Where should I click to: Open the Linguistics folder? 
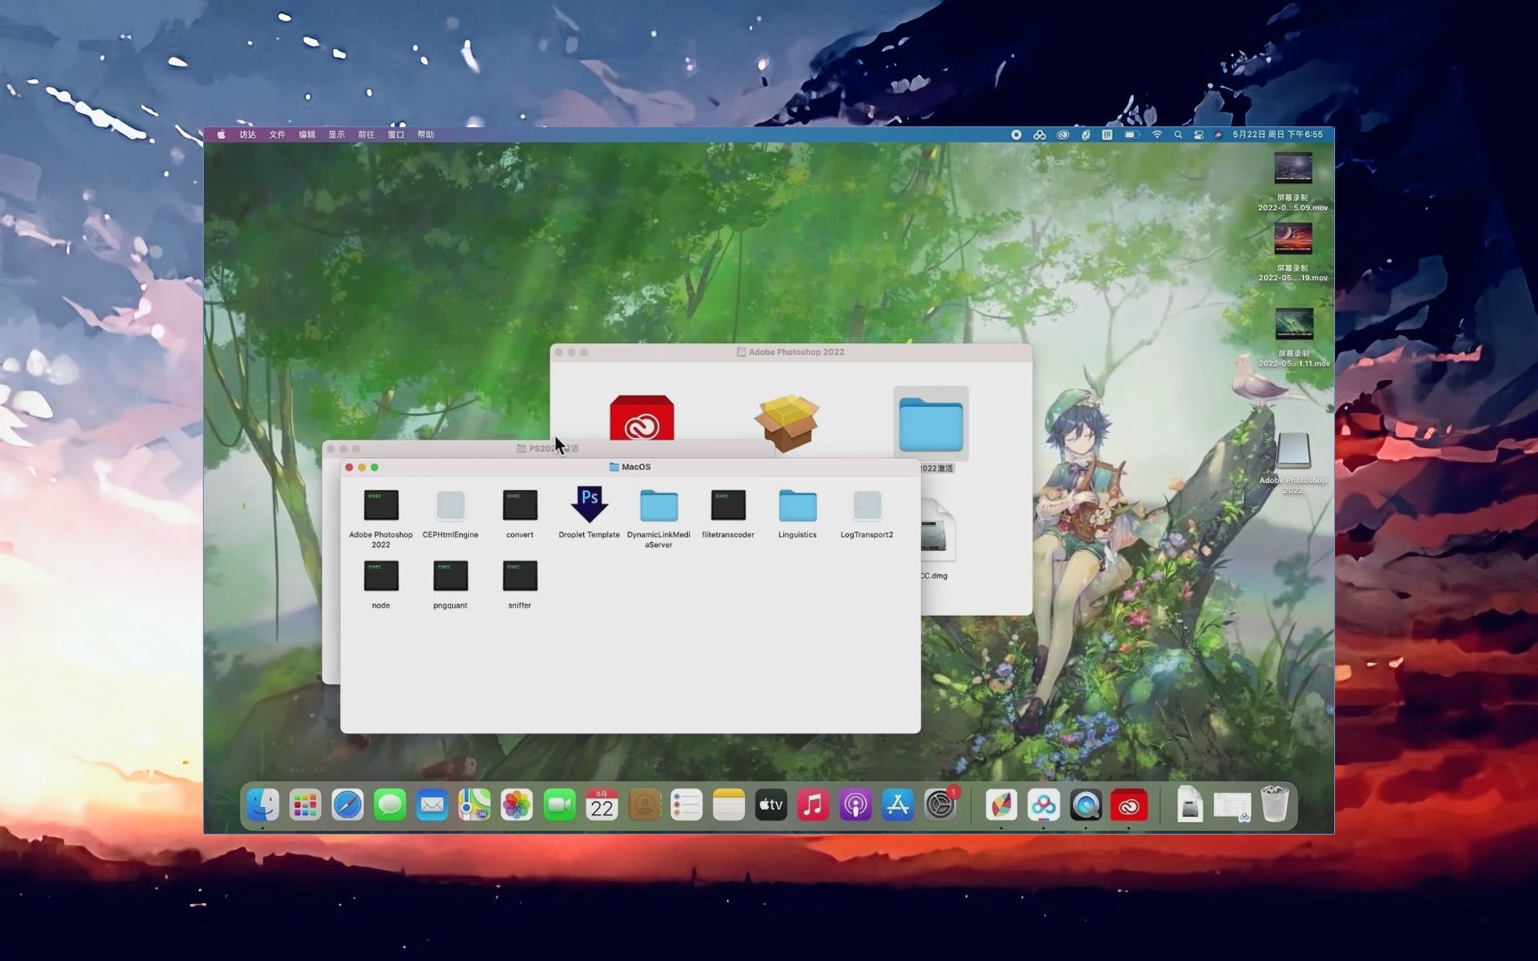click(x=797, y=505)
